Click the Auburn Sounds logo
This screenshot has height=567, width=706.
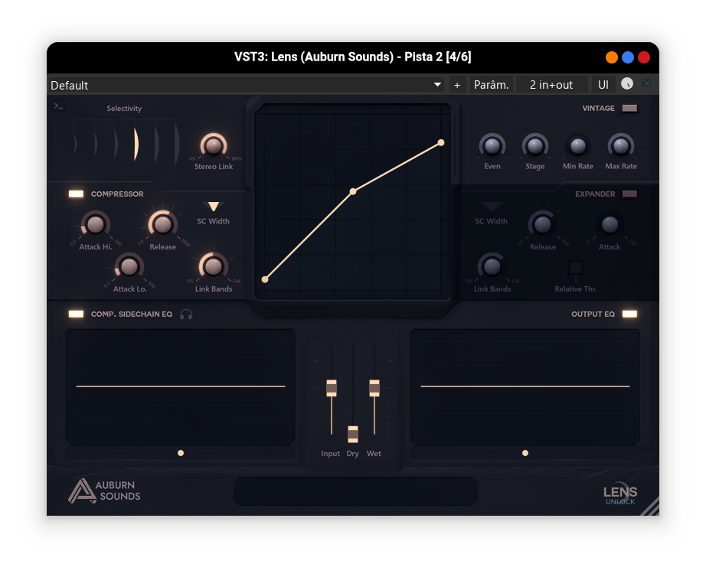pos(104,490)
